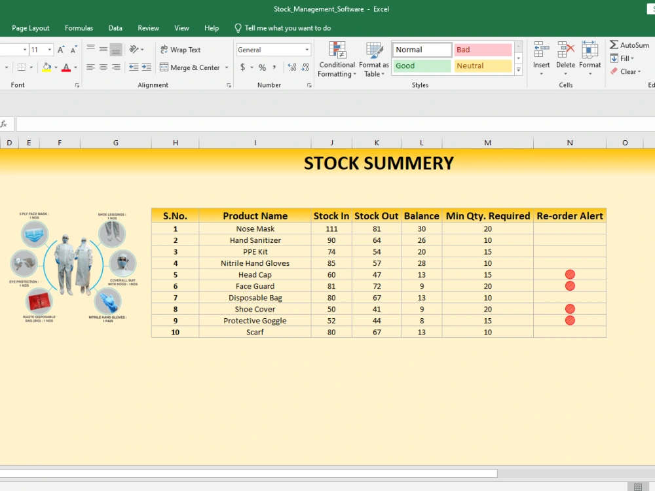
Task: Open Merge & Center dropdown arrow
Action: tap(227, 67)
